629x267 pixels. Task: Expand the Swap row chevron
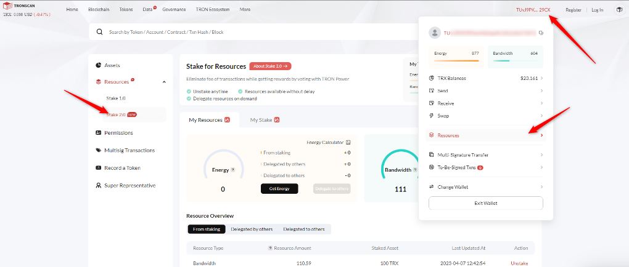point(541,116)
